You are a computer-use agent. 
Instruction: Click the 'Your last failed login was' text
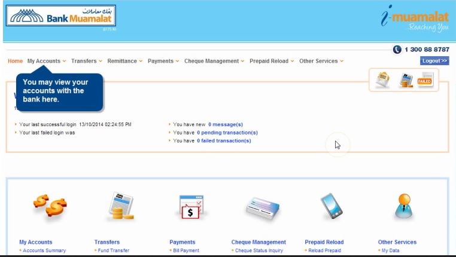click(x=47, y=133)
